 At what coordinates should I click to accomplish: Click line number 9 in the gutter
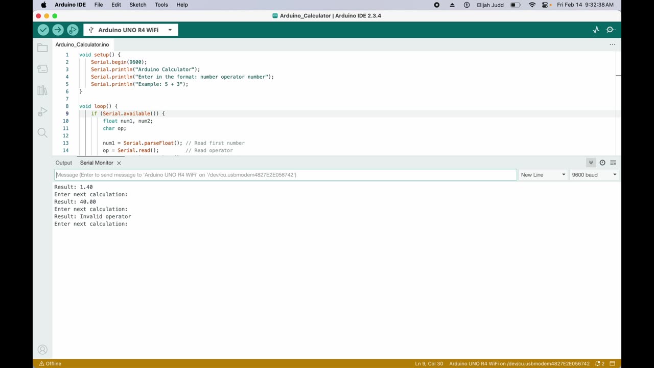click(67, 113)
